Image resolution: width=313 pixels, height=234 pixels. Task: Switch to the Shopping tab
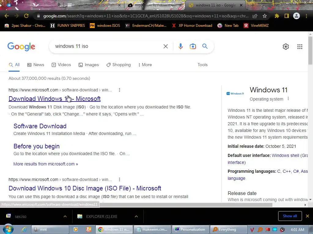pyautogui.click(x=119, y=65)
